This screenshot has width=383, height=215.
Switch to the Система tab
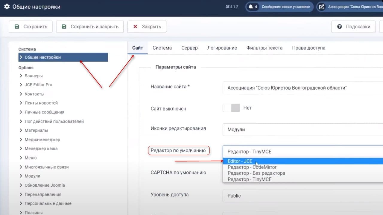[162, 48]
